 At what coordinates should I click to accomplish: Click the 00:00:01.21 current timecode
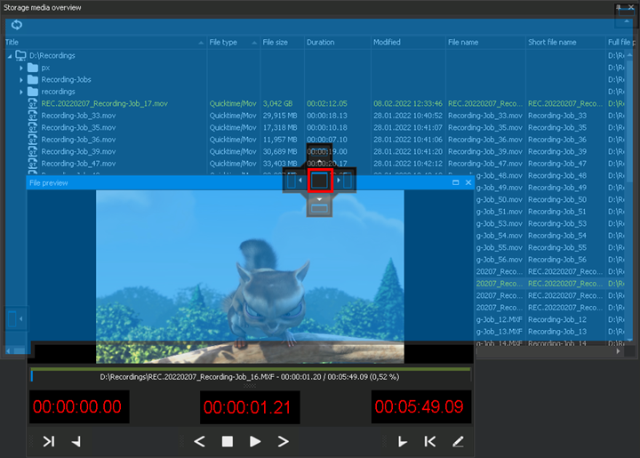(x=250, y=407)
